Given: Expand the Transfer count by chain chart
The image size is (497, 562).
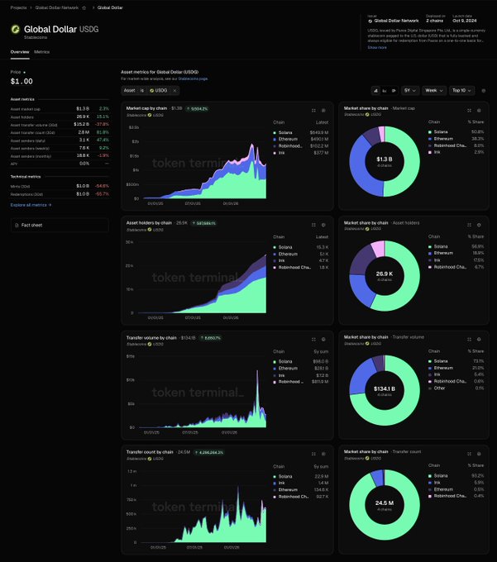Looking at the screenshot, I should tap(313, 454).
